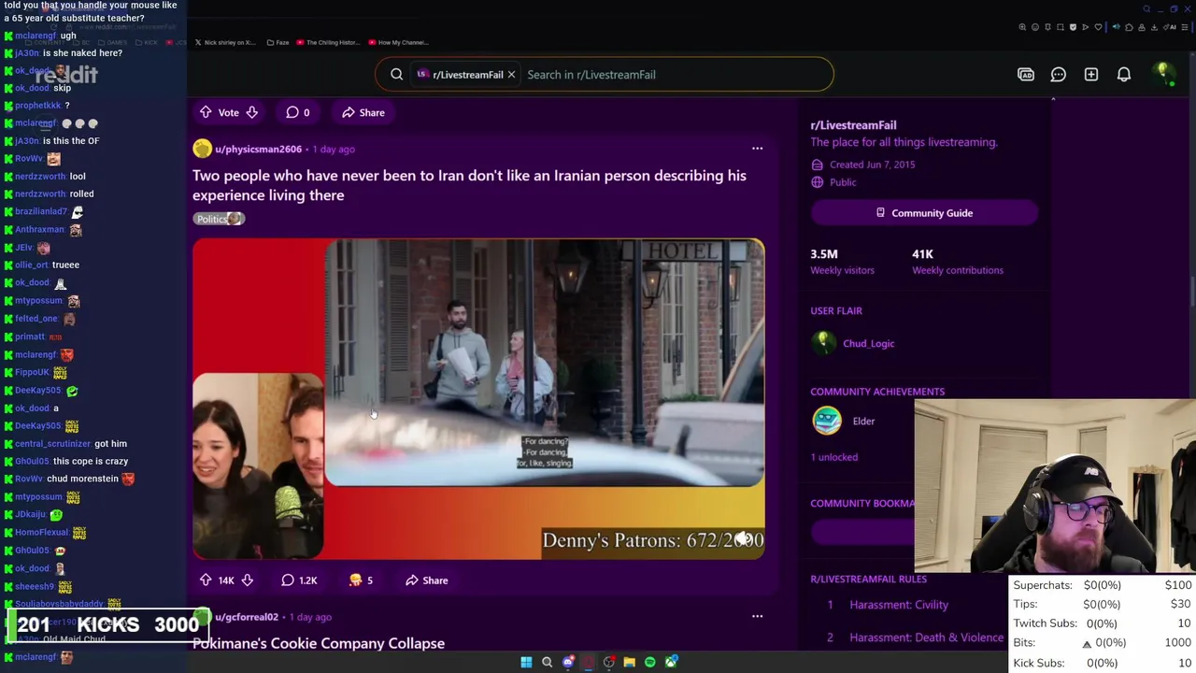
Task: Select the Politics flair tag
Action: [x=219, y=219]
